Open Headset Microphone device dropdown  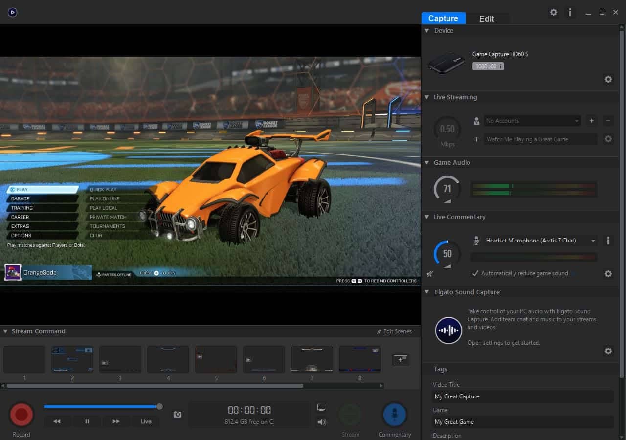(540, 241)
